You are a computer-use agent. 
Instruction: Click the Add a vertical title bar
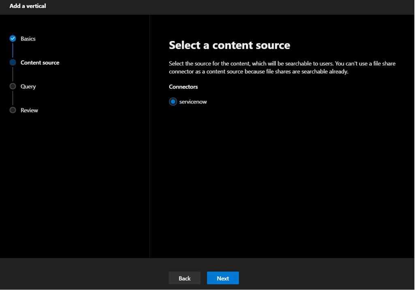(28, 6)
